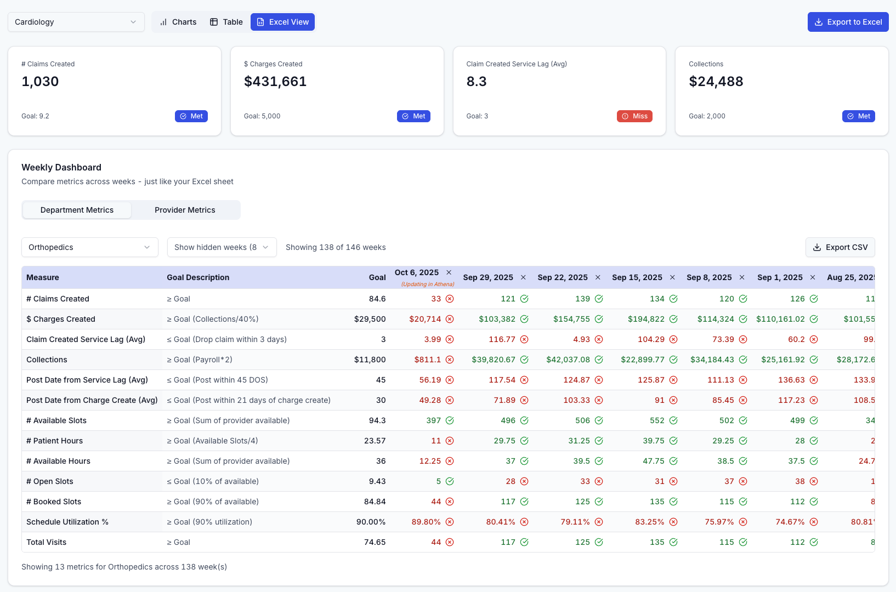
Task: Select the Excel View tab
Action: (x=282, y=22)
